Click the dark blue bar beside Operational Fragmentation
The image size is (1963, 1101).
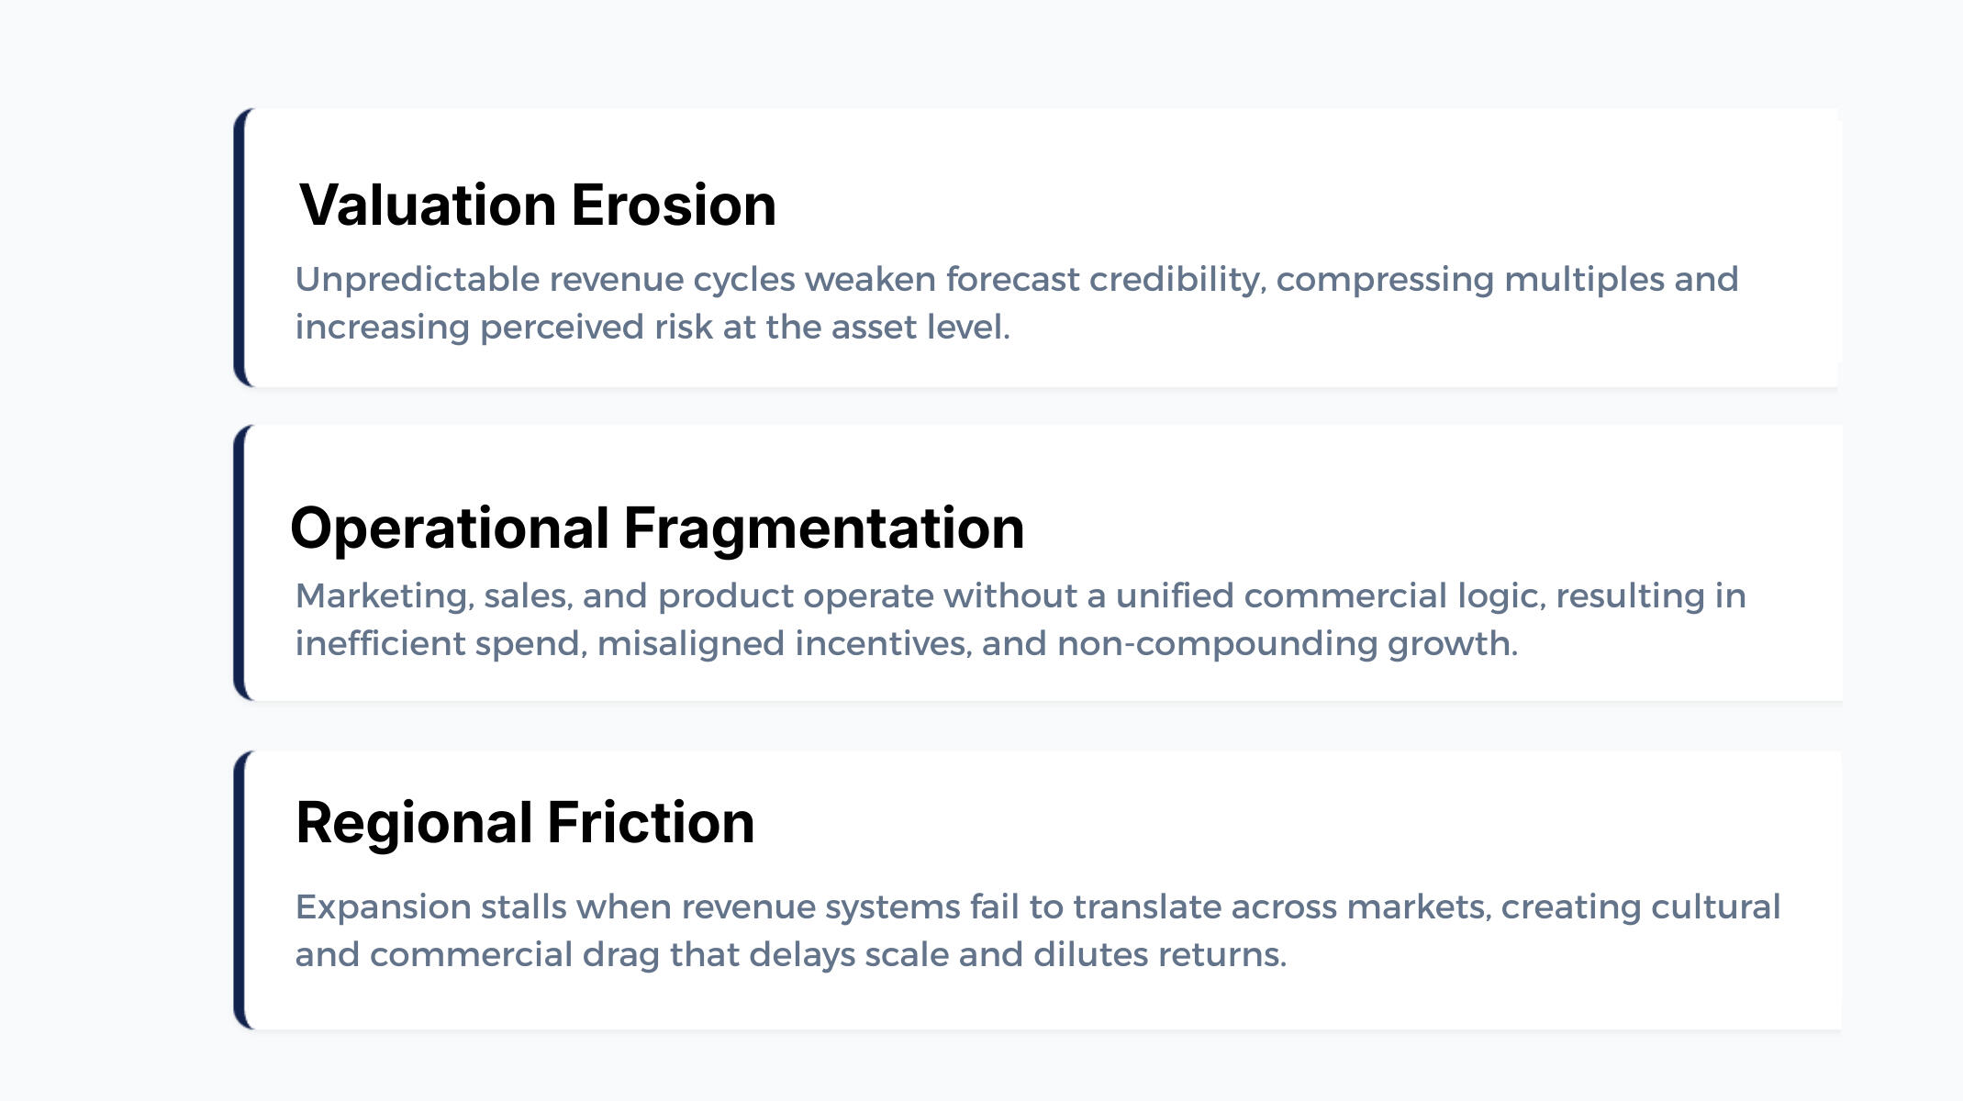pyautogui.click(x=240, y=562)
